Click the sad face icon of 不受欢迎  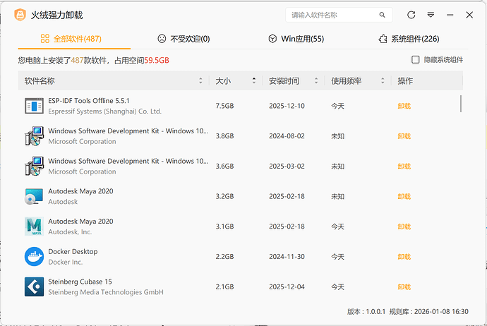(x=162, y=39)
